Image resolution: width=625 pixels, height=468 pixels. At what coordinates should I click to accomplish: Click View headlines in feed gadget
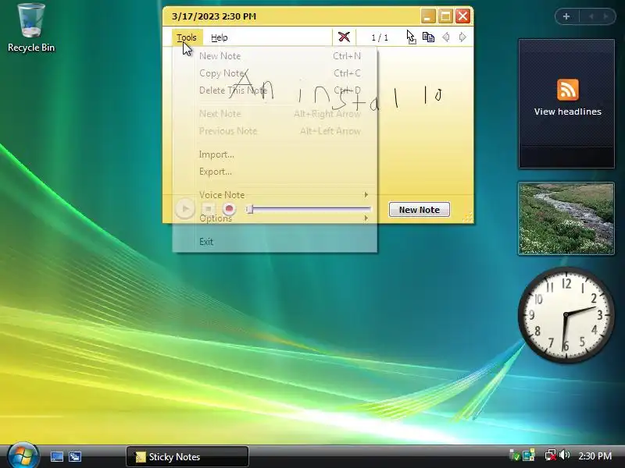click(x=568, y=112)
